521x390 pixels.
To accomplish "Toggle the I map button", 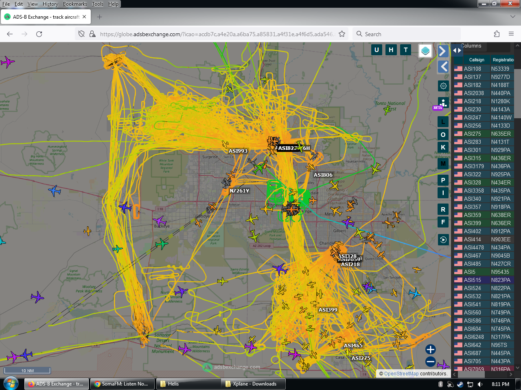I will (x=443, y=193).
